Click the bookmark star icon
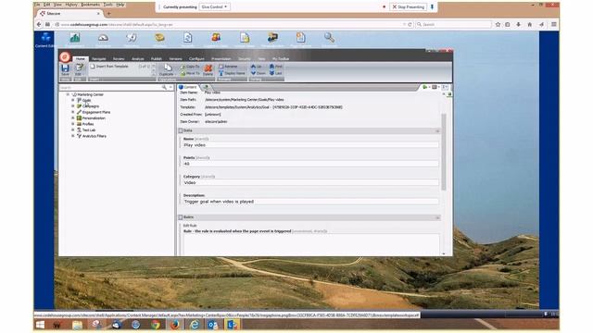 498,25
